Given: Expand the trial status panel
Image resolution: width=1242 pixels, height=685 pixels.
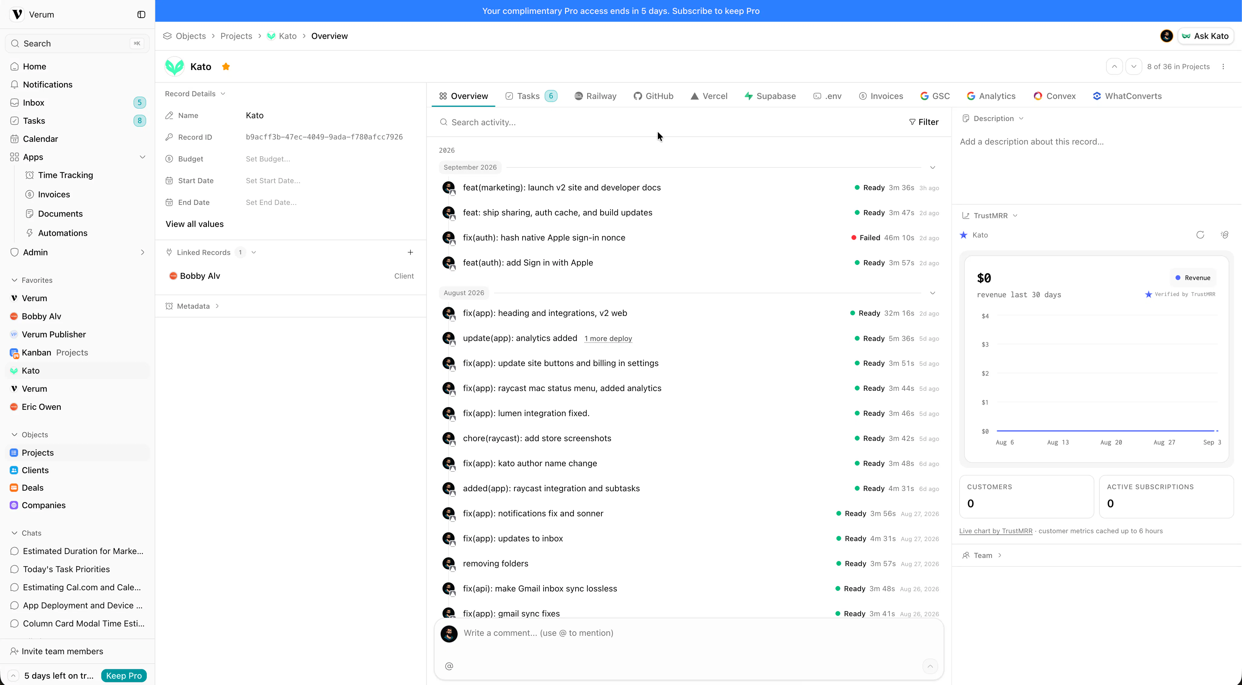Looking at the screenshot, I should click(x=14, y=675).
